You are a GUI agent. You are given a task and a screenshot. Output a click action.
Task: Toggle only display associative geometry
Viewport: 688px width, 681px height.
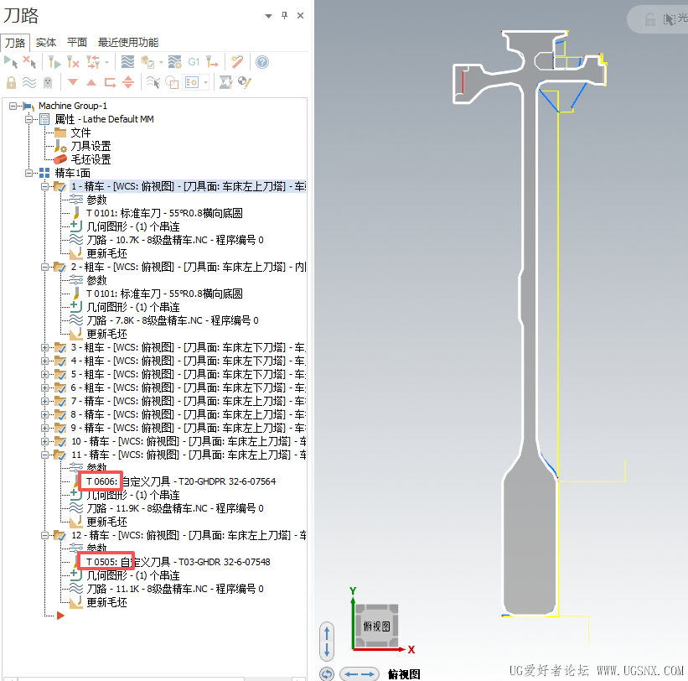click(x=172, y=82)
